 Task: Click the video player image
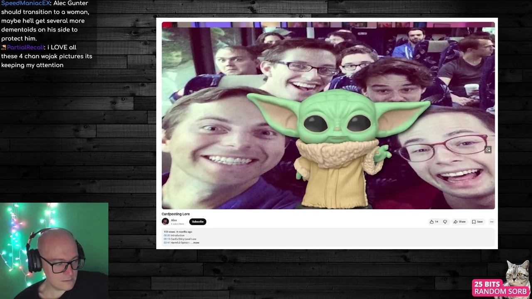[328, 115]
